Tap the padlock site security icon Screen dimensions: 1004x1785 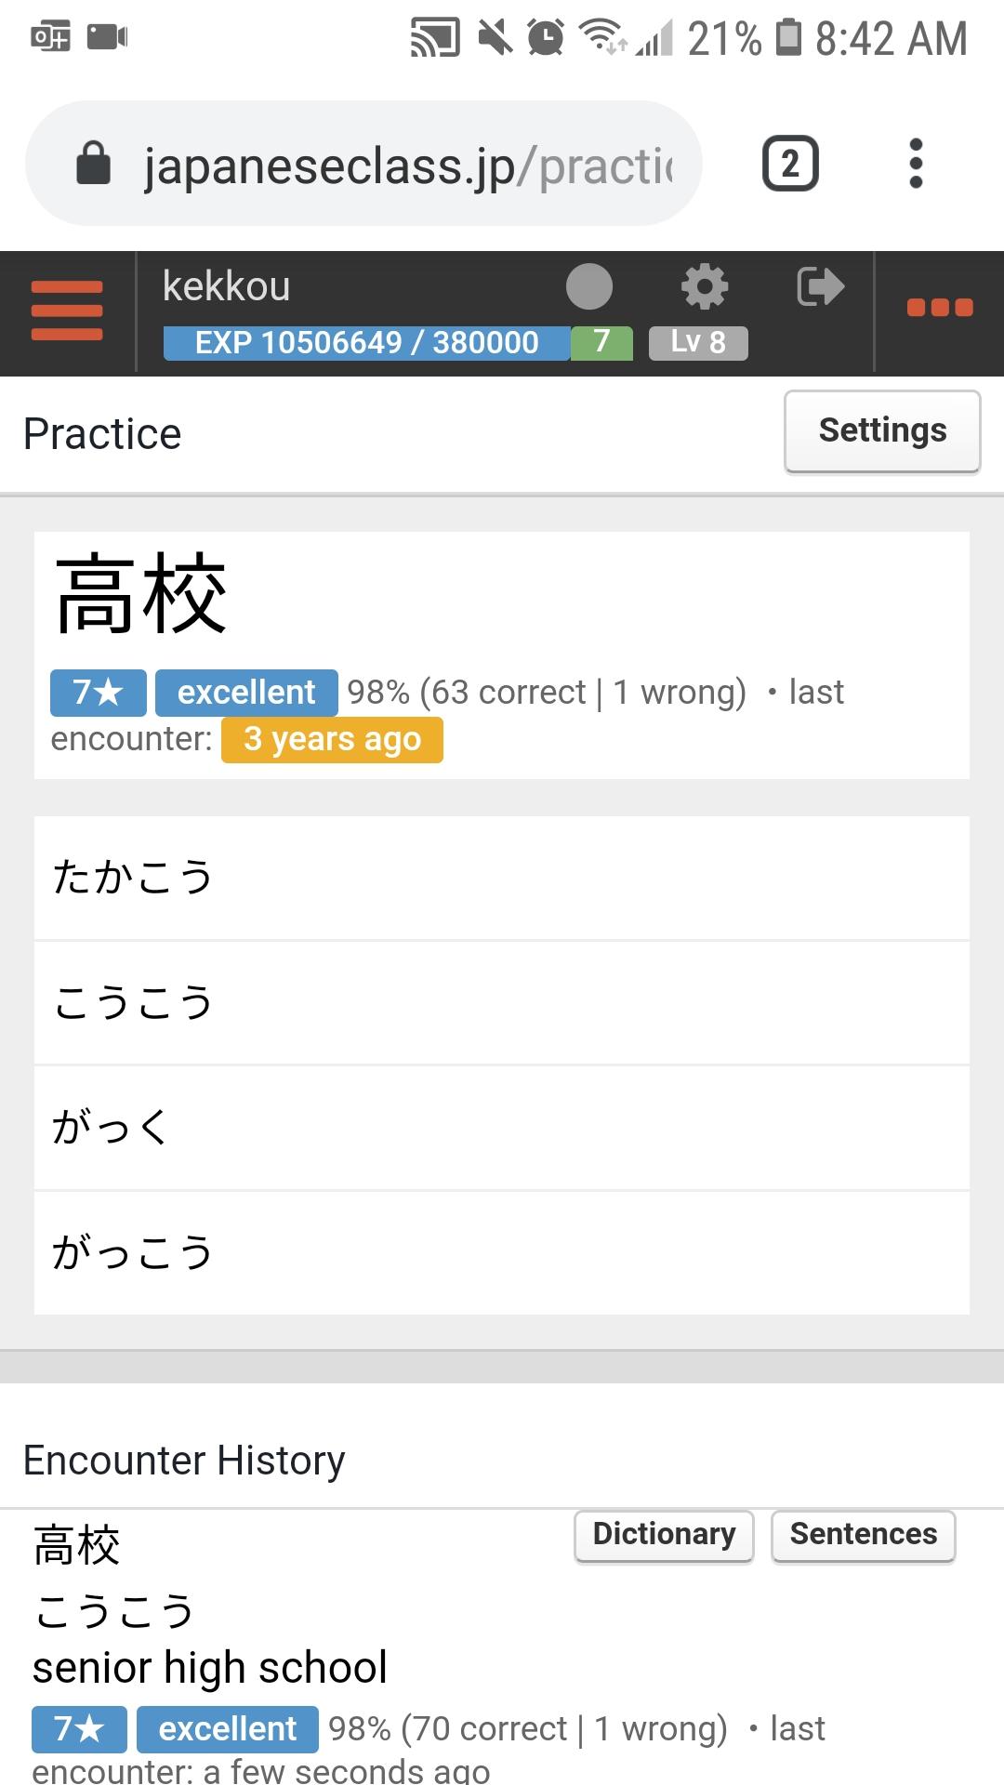tap(93, 164)
